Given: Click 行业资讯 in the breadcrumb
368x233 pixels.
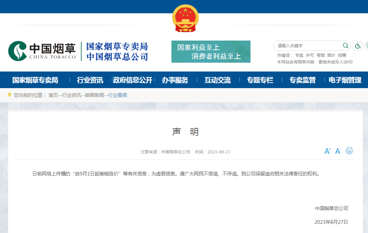Looking at the screenshot, I should pyautogui.click(x=71, y=95).
